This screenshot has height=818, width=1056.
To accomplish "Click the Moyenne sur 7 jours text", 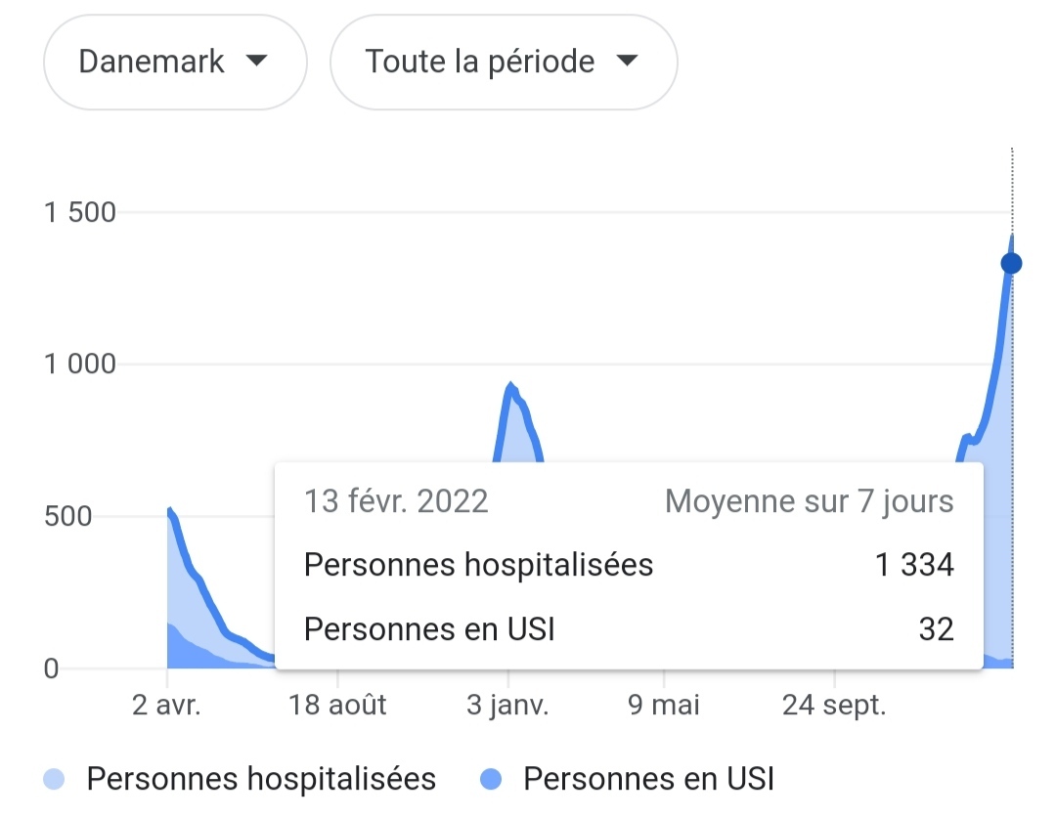I will tap(809, 501).
